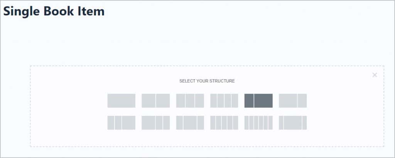Choose the thin-sides, wide-center structure
The height and width of the screenshot is (158, 395).
[293, 123]
